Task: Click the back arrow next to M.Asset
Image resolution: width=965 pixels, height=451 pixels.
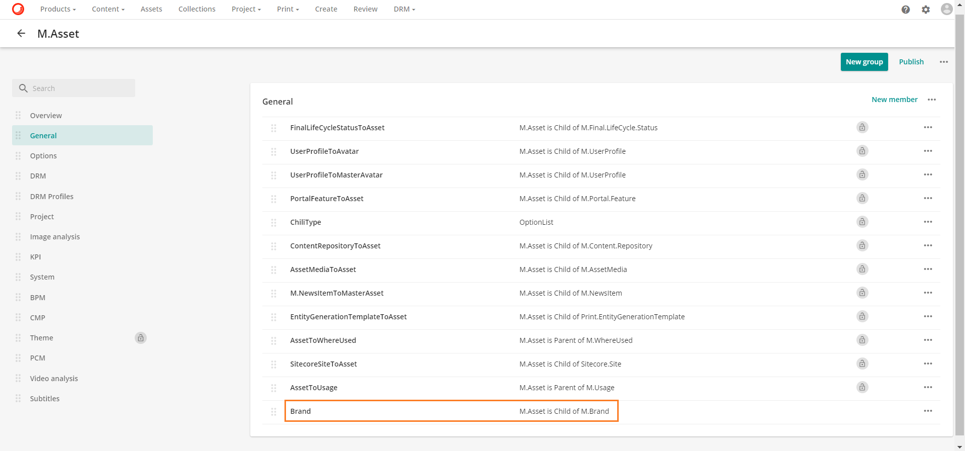Action: (x=21, y=34)
